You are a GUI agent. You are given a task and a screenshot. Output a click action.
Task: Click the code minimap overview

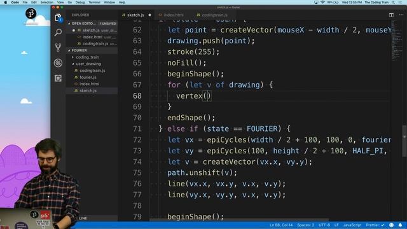(x=396, y=40)
